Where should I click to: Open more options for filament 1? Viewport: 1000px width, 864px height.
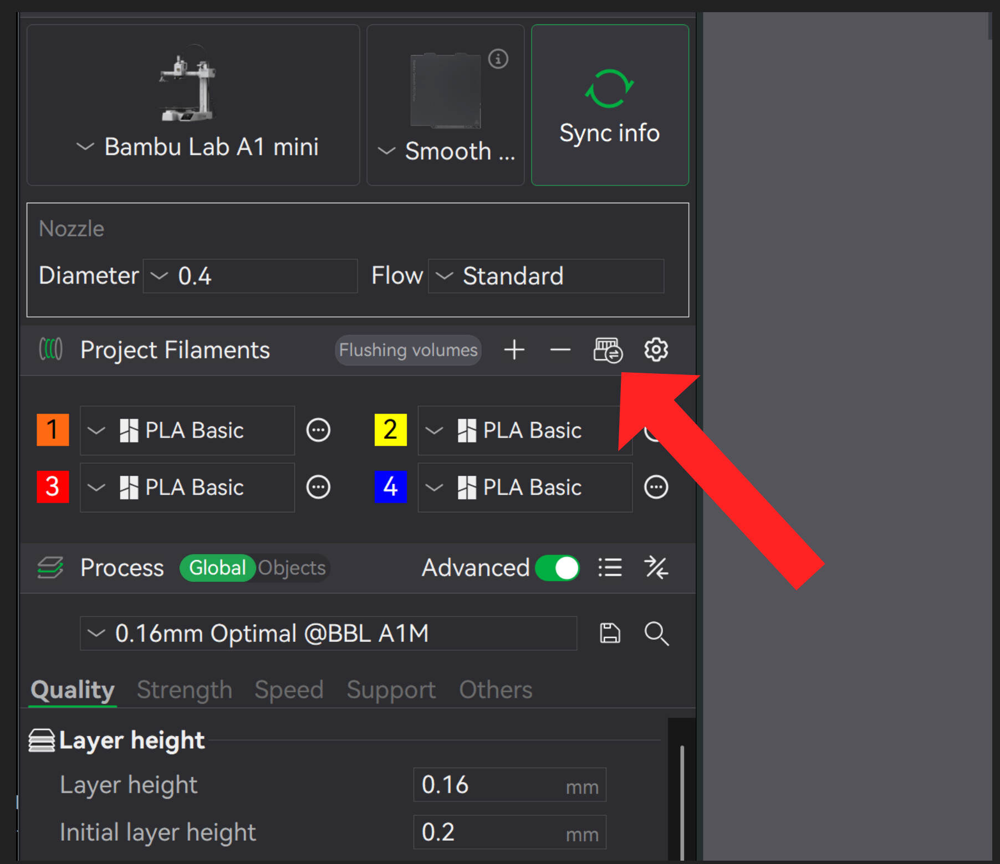coord(318,430)
